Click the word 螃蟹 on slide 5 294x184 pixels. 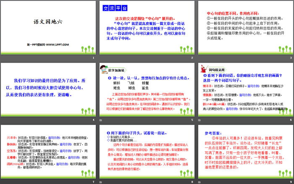(145, 83)
